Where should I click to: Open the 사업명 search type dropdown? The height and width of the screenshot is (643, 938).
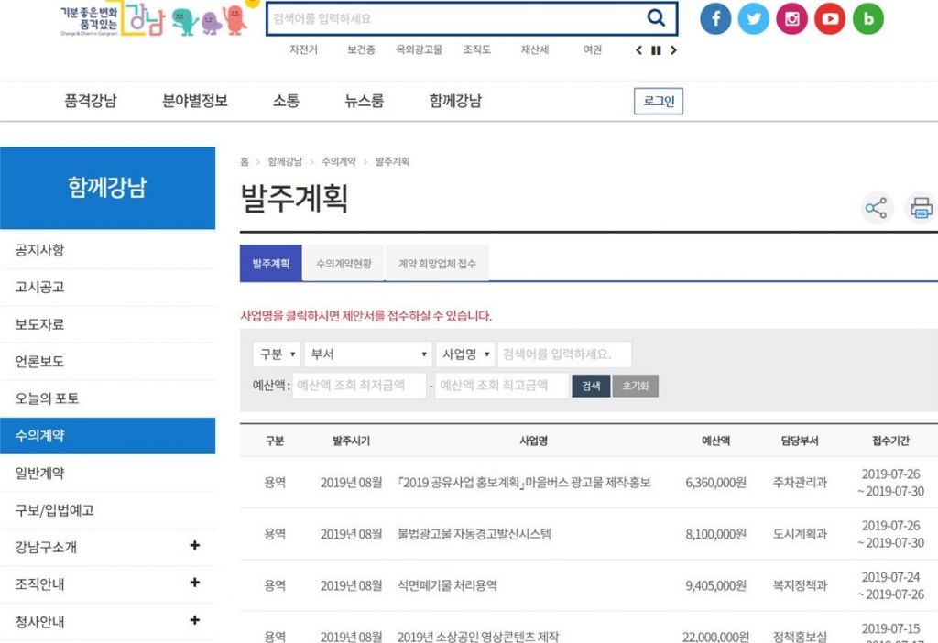coord(464,354)
